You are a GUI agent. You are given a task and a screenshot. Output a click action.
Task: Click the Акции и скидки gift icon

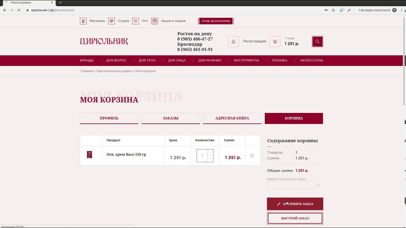154,21
